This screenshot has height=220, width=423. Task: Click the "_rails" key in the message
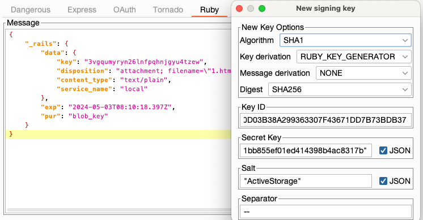[41, 44]
